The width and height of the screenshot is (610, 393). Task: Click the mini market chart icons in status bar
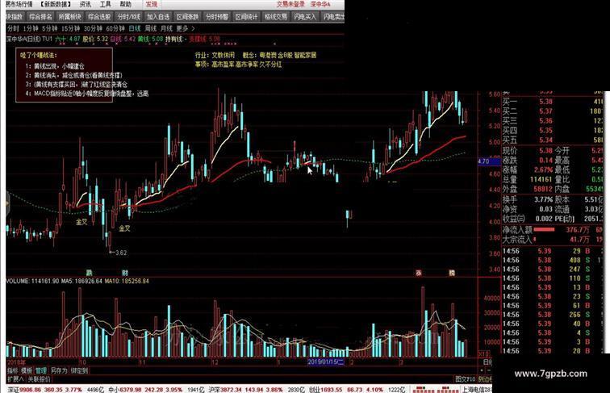pyautogui.click(x=436, y=389)
